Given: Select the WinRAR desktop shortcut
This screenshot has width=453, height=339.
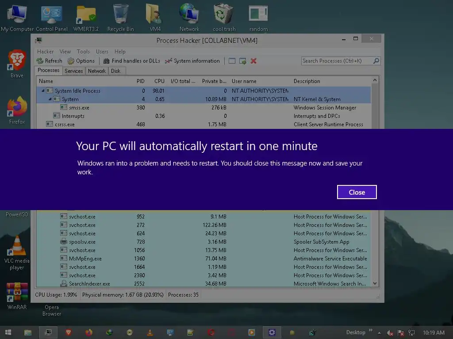Looking at the screenshot, I should [x=17, y=296].
